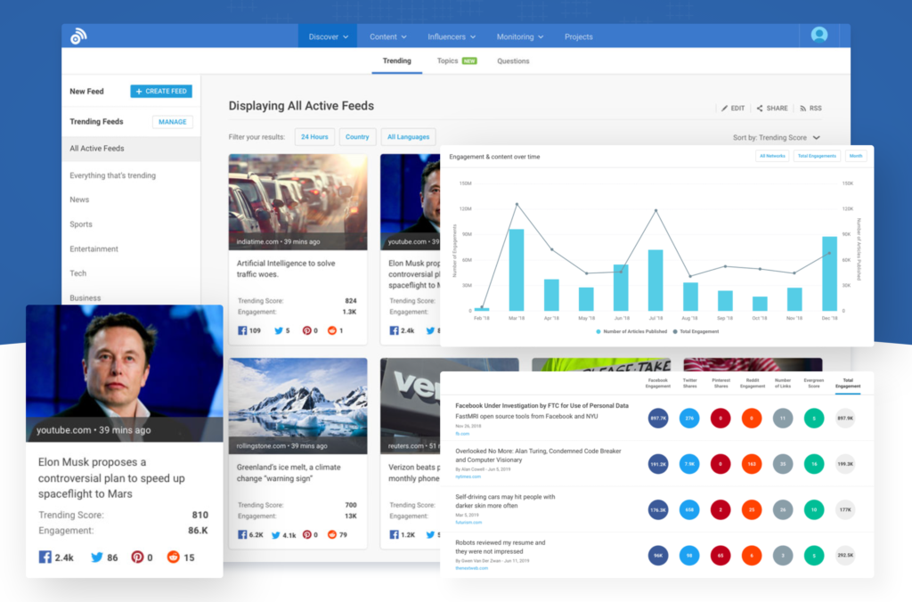Sort table by Facebook Engagement column
912x602 pixels.
tap(658, 383)
